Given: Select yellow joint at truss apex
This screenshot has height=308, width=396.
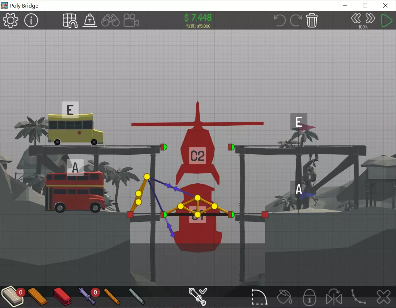Looking at the screenshot, I should (x=198, y=197).
